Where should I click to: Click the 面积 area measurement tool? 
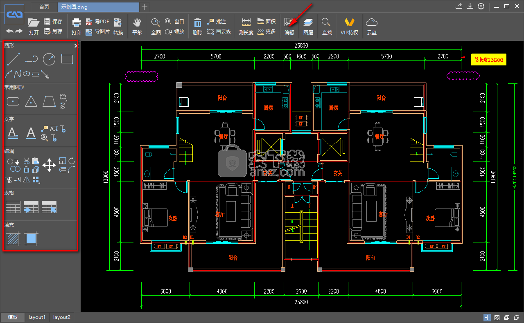coord(267,22)
